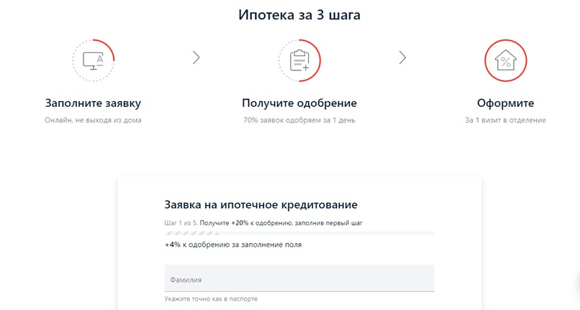Click the 'Получите одобрение' step title
This screenshot has height=310, width=580.
point(299,103)
